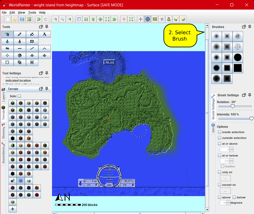Float the Brush Settings panel
This screenshot has height=214, width=254.
pyautogui.click(x=244, y=95)
